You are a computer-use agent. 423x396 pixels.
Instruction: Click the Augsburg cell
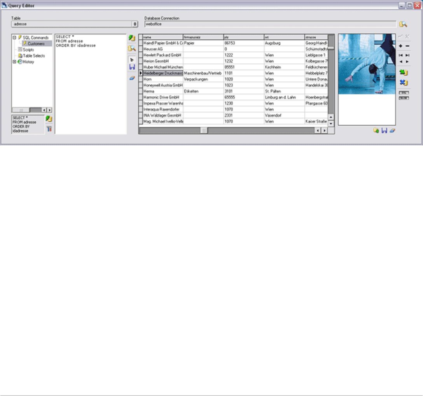click(284, 43)
